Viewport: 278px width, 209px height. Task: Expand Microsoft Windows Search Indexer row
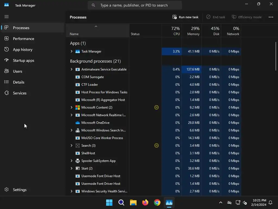point(71,130)
